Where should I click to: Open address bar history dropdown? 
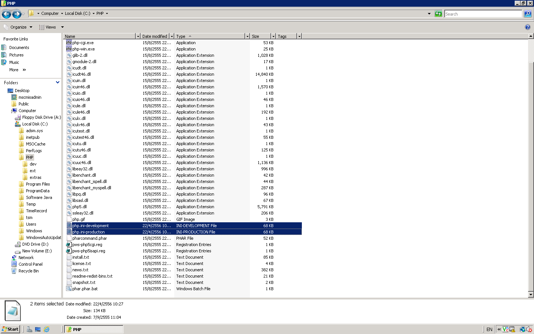(x=429, y=14)
